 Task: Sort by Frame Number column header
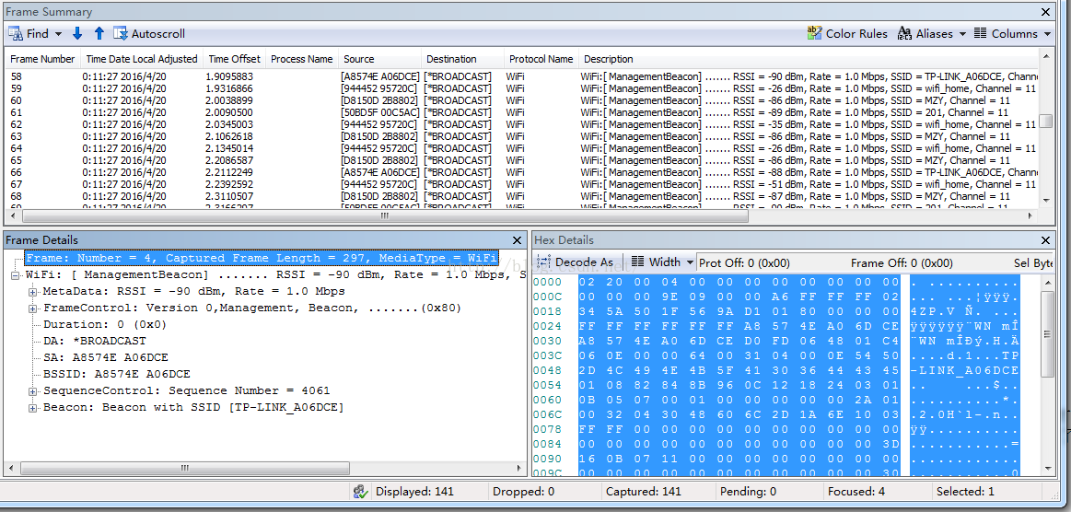43,59
